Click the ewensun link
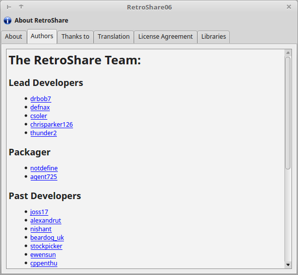This screenshot has width=298, height=275. click(43, 255)
